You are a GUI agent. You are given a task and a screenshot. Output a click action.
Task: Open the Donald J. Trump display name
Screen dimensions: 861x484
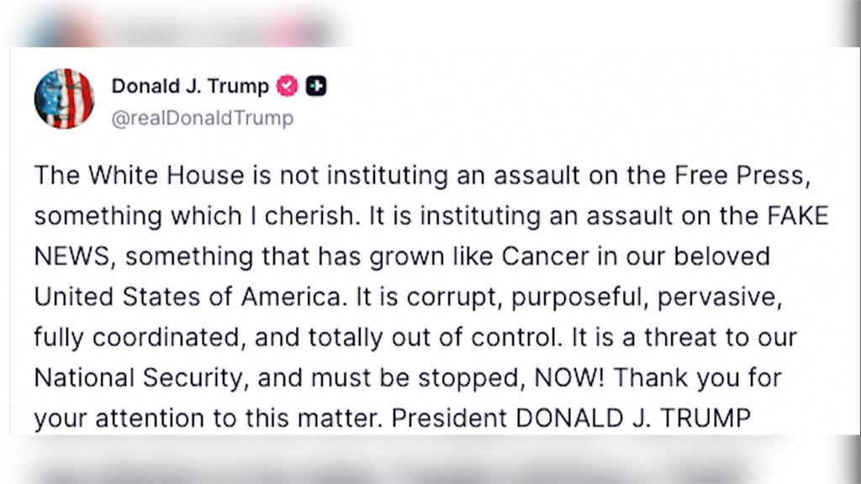(x=190, y=87)
